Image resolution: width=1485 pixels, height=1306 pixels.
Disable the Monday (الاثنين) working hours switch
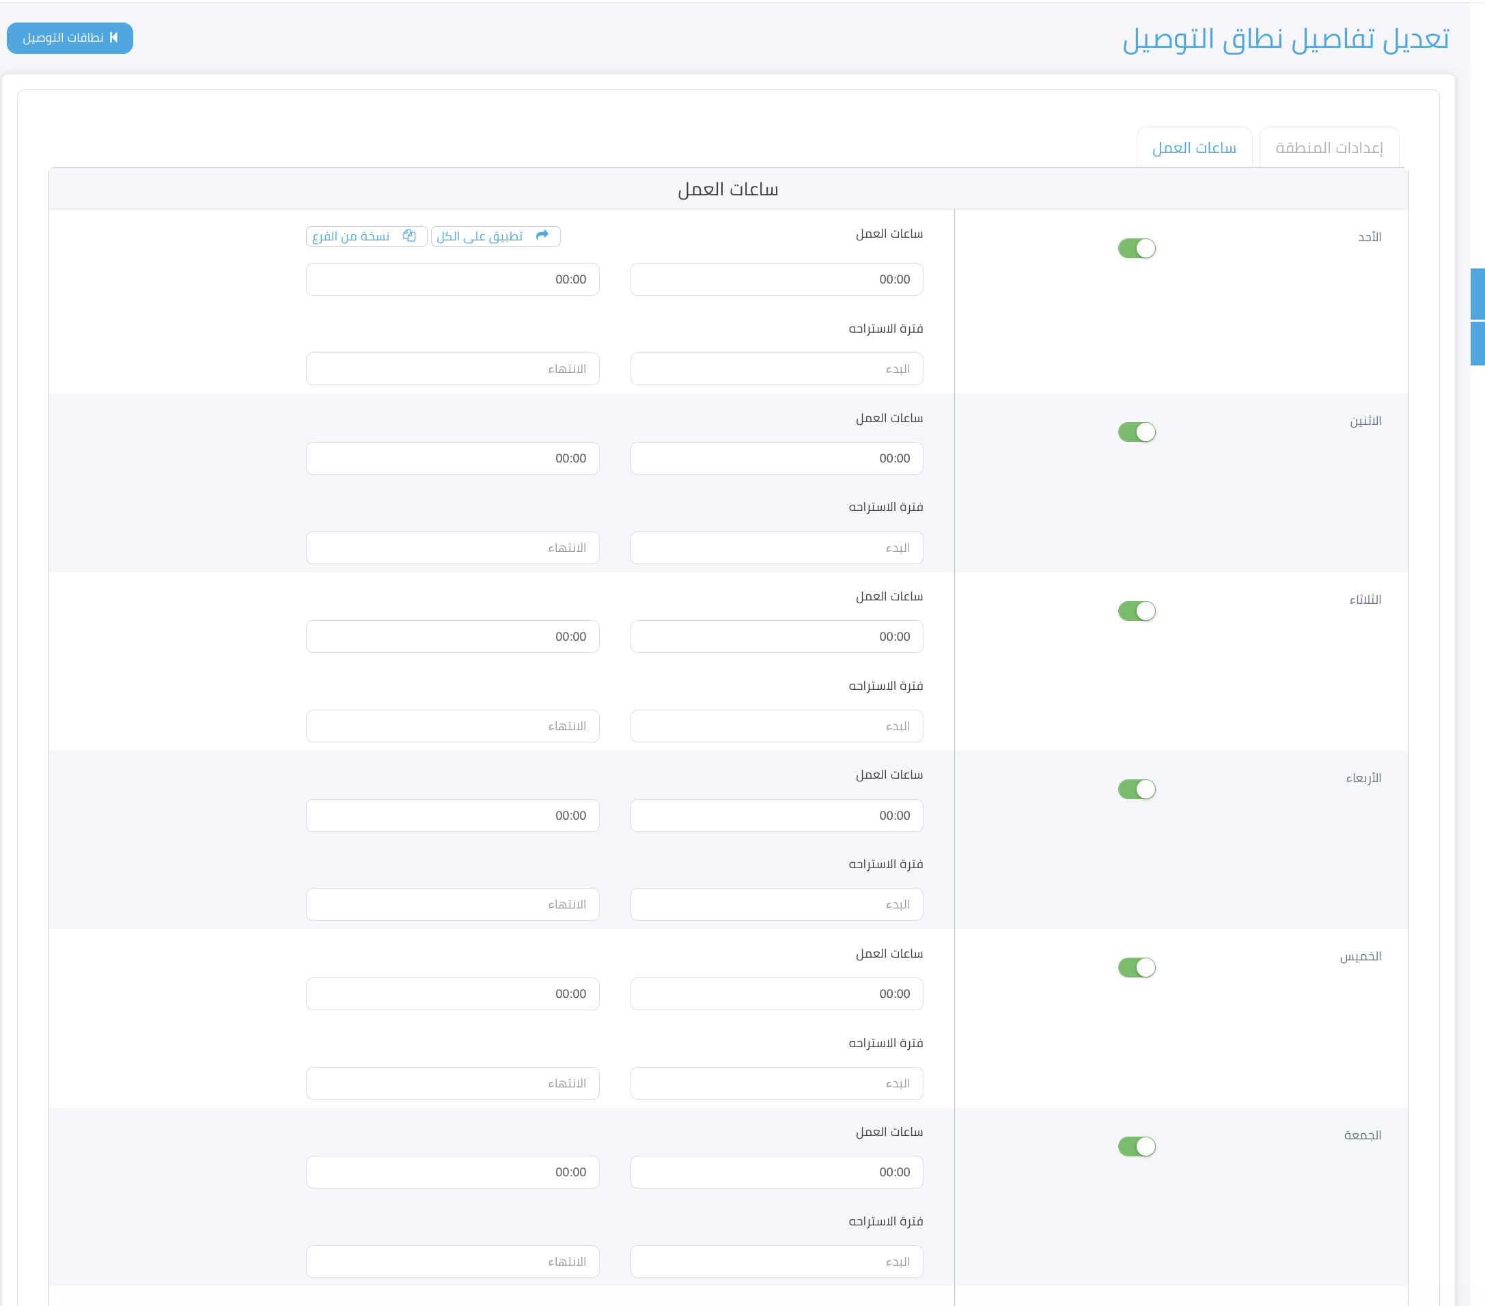pyautogui.click(x=1136, y=432)
